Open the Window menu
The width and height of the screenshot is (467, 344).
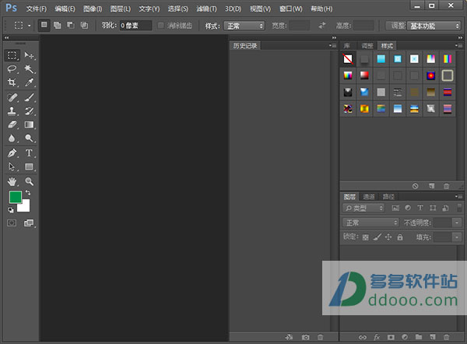click(x=290, y=9)
